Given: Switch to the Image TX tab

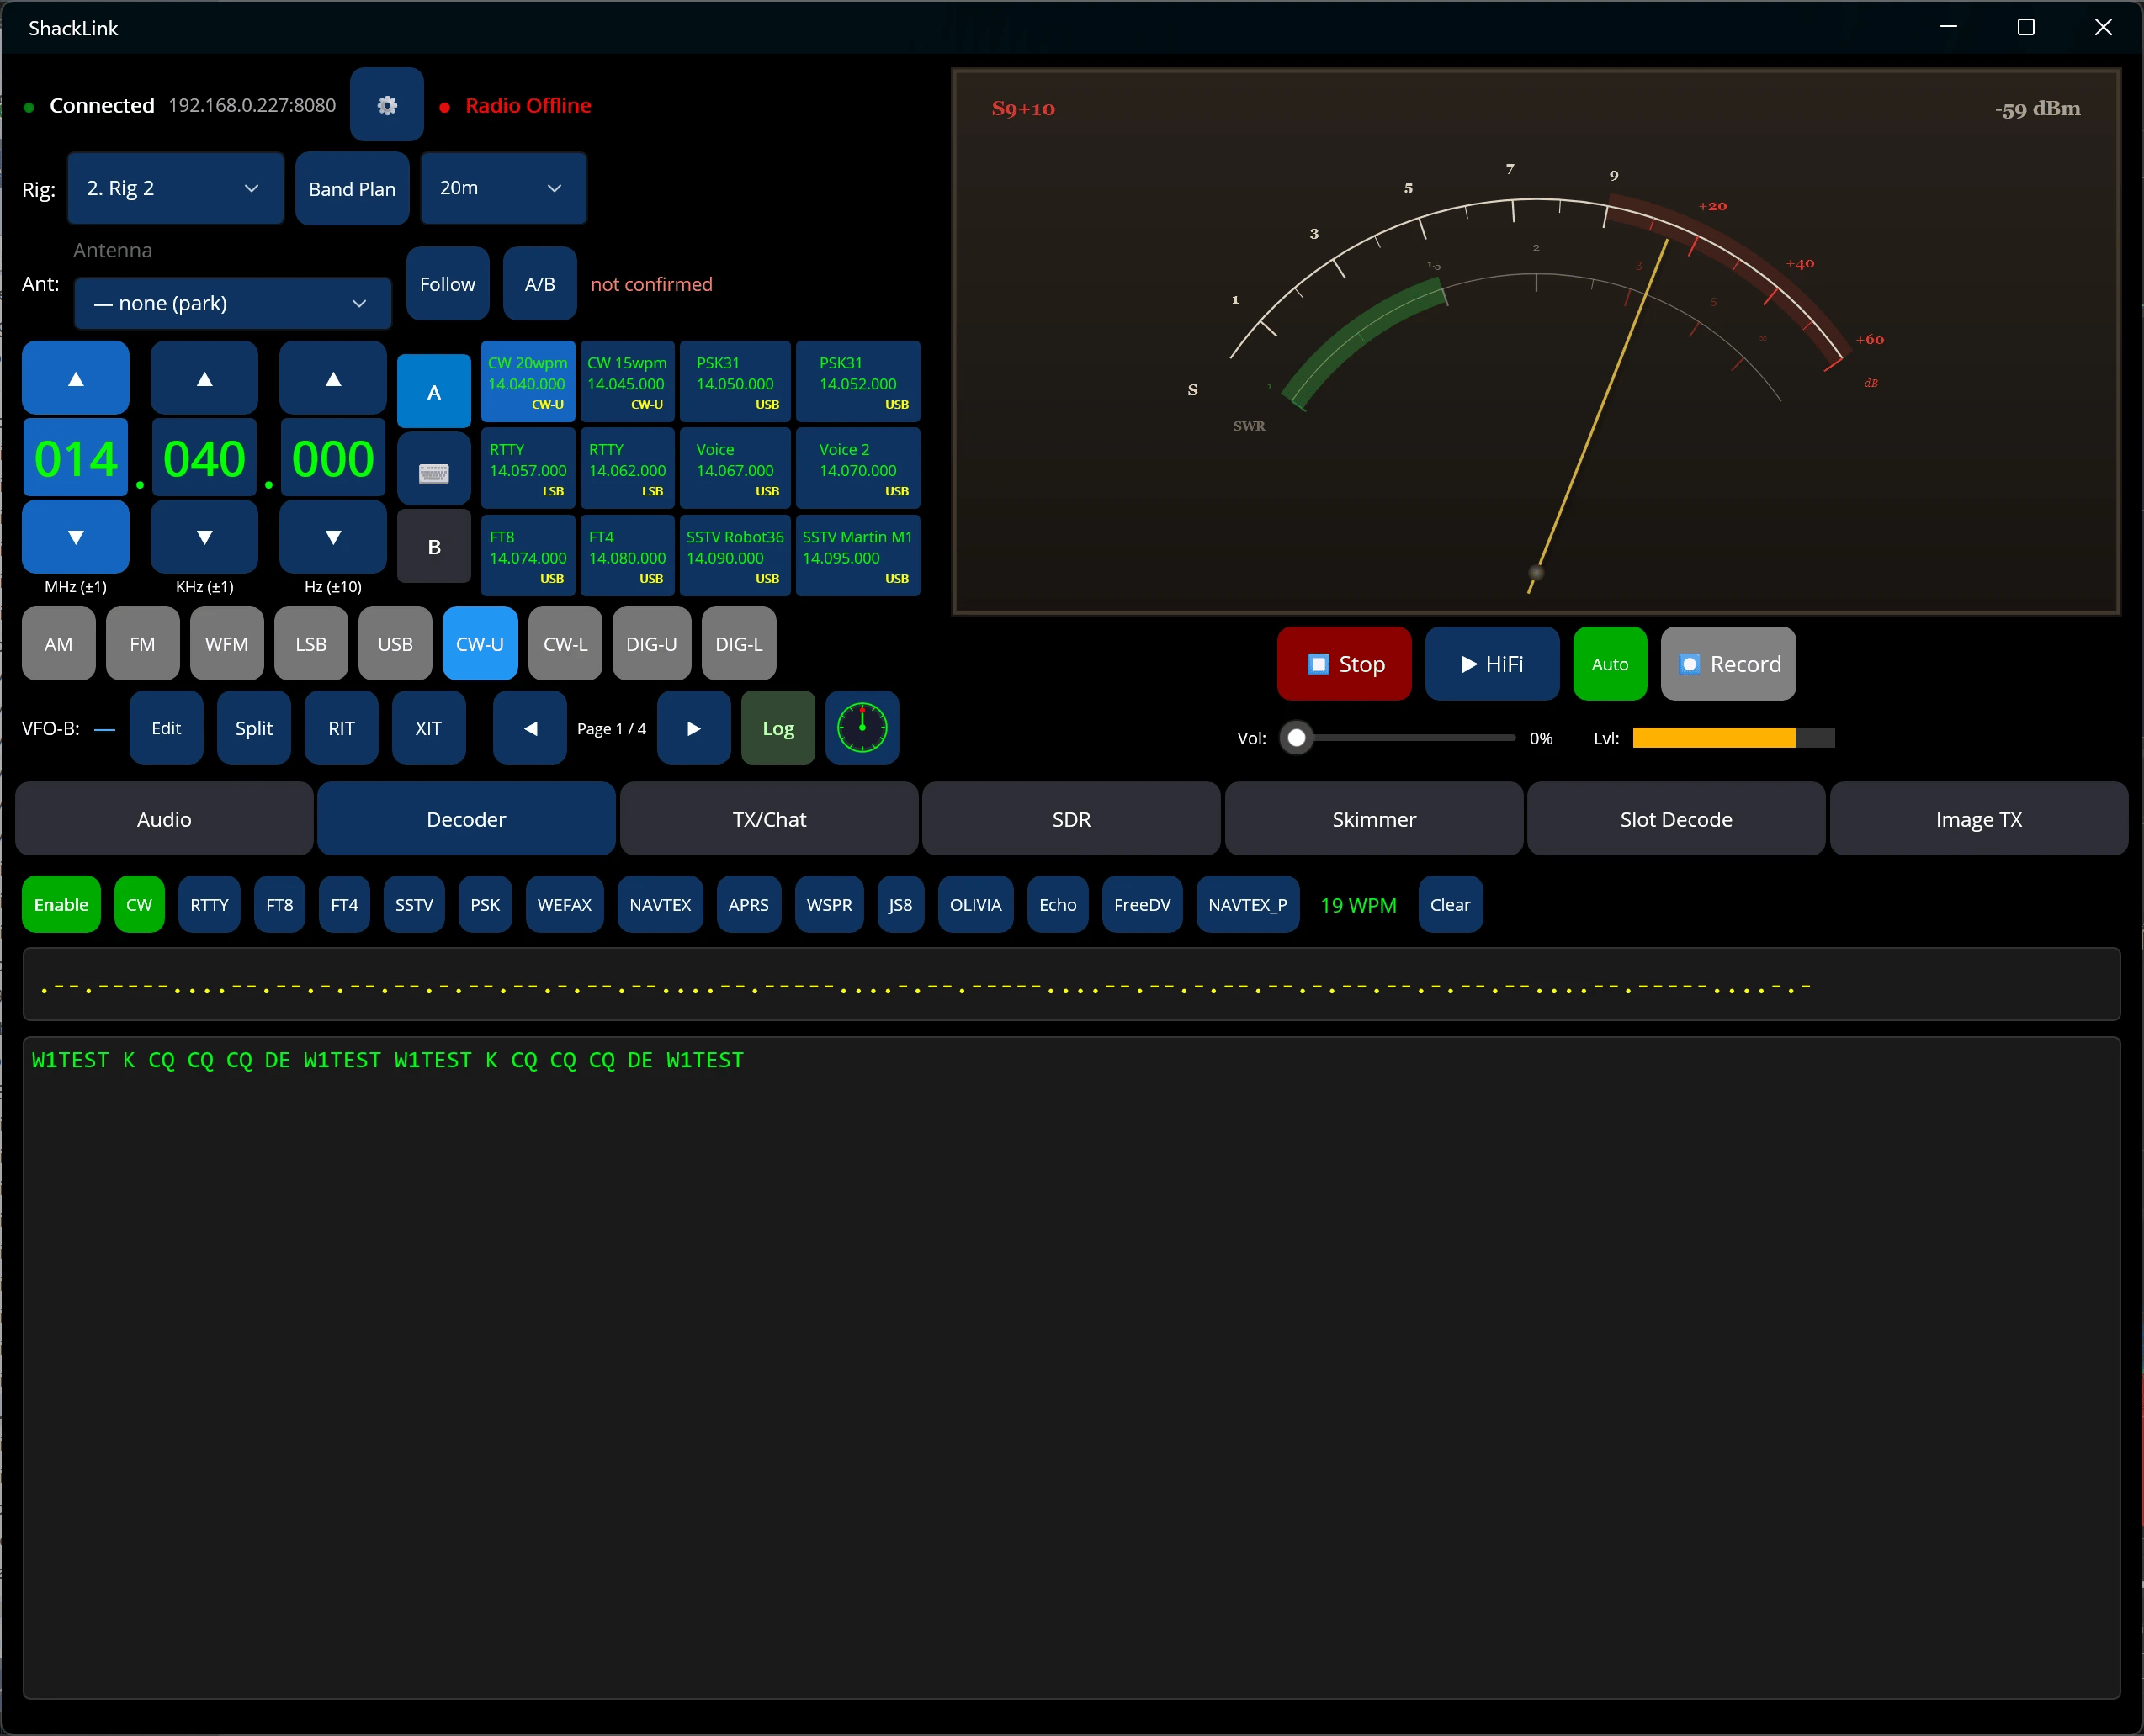Looking at the screenshot, I should (x=1979, y=819).
